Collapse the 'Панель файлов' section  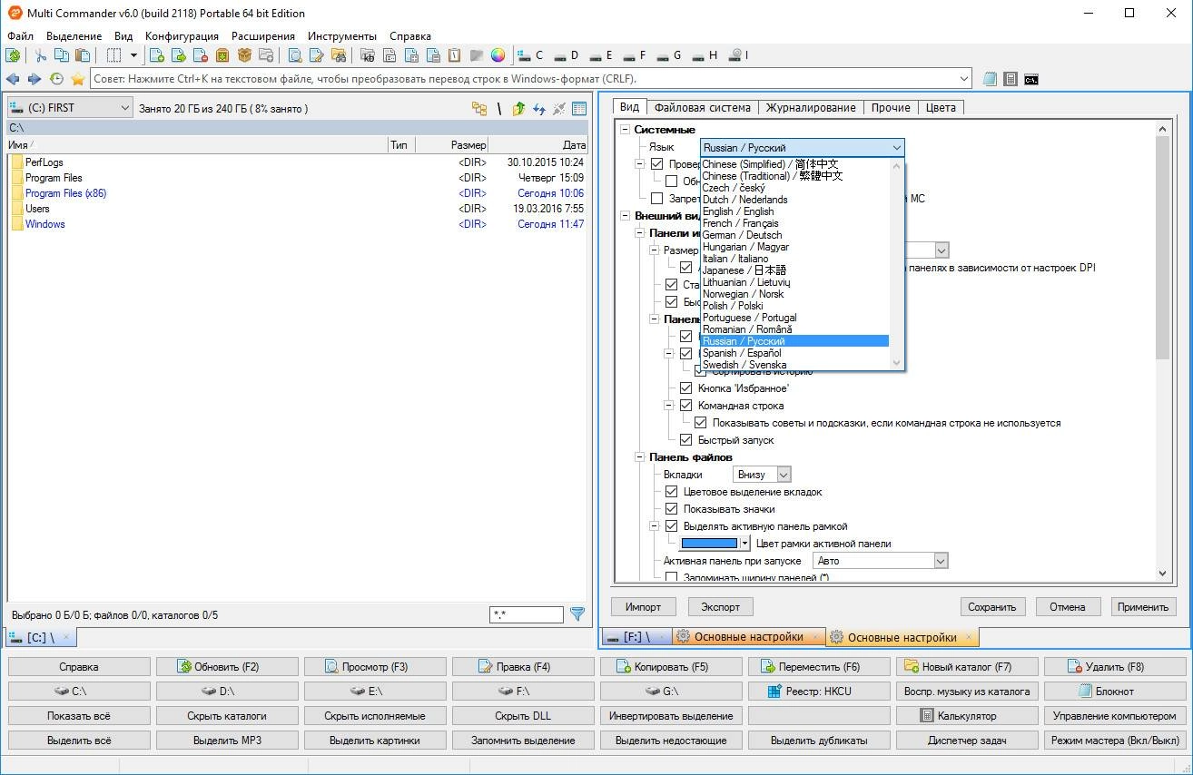click(x=639, y=457)
